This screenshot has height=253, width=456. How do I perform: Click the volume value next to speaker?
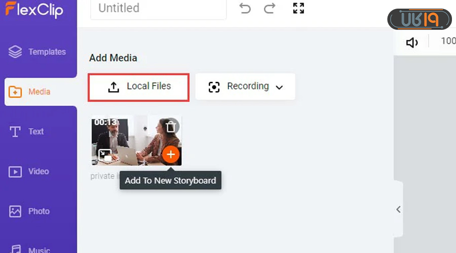[x=448, y=41]
